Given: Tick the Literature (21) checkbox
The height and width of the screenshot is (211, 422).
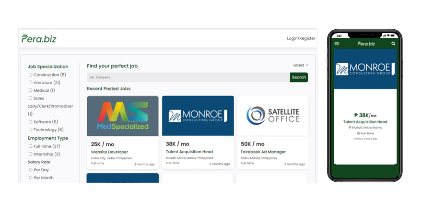Looking at the screenshot, I should point(30,82).
